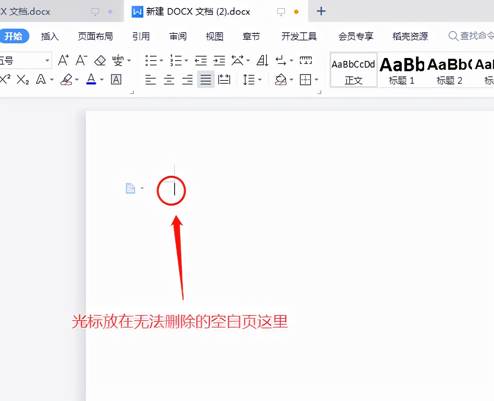Apply text effects with the outlined A icon

(41, 79)
